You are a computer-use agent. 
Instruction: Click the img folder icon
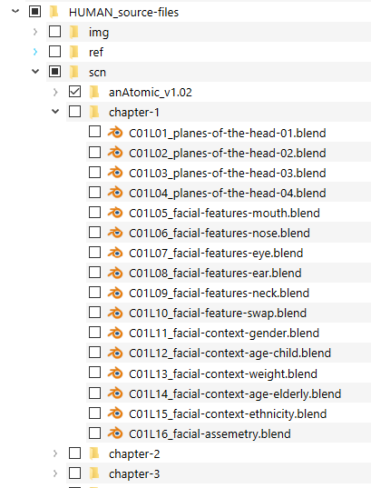(74, 32)
